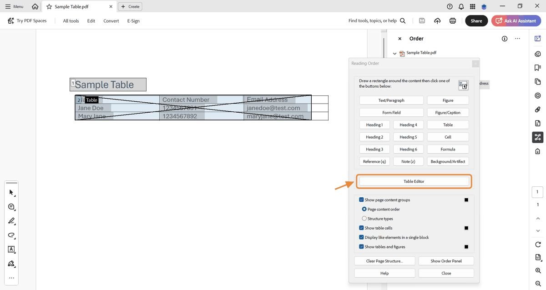Star the Sample Table.pdf tab

[x=49, y=6]
